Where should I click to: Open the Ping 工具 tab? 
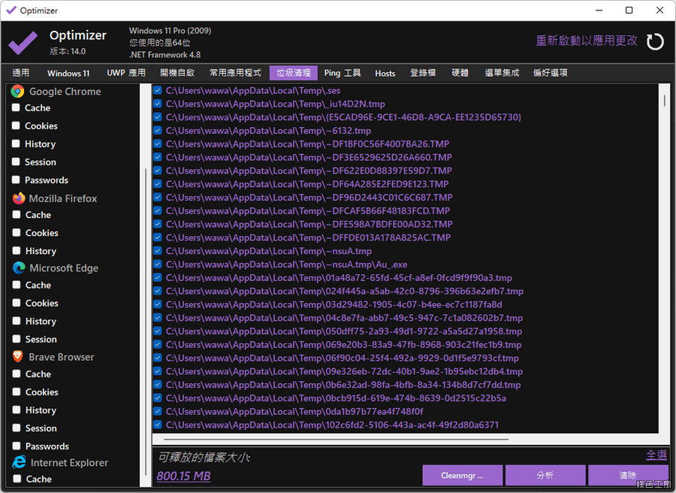coord(343,73)
